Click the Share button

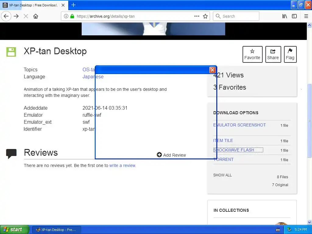[273, 54]
